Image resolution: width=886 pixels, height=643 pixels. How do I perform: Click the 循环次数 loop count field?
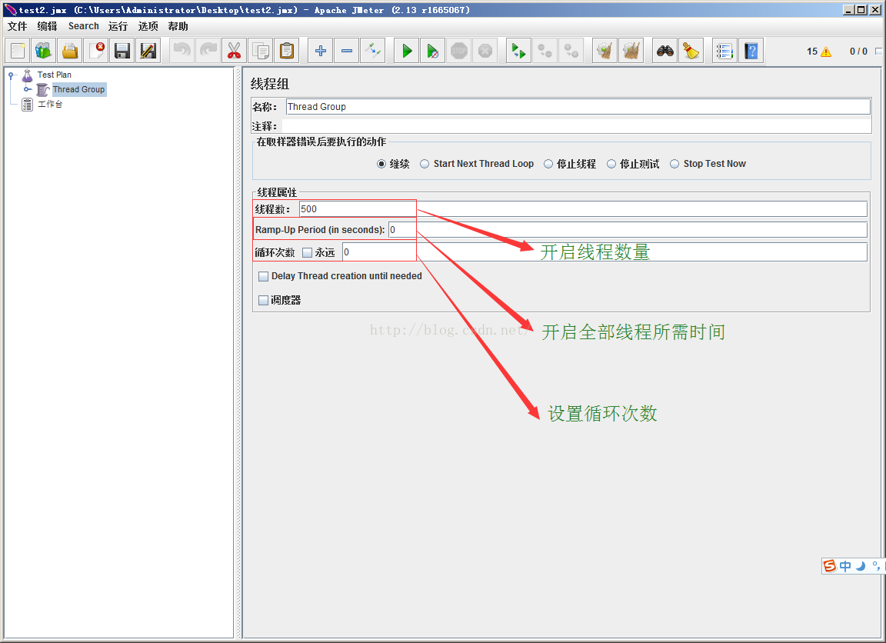[x=605, y=252]
